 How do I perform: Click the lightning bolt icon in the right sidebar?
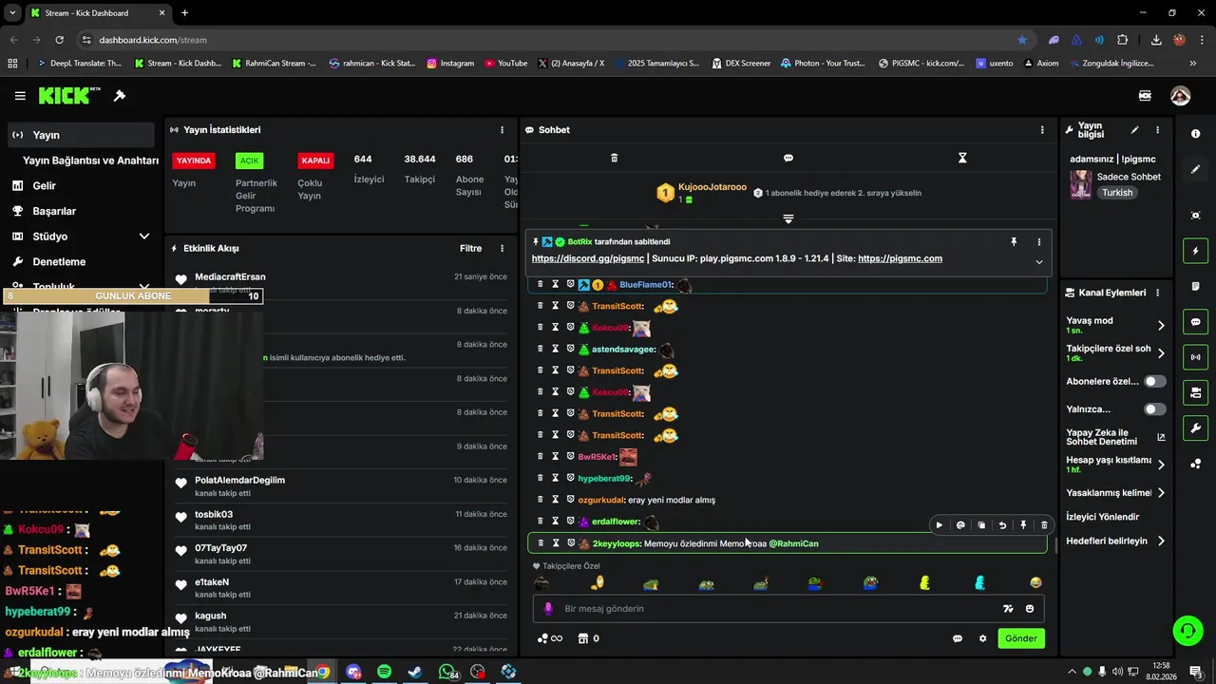pos(1195,251)
